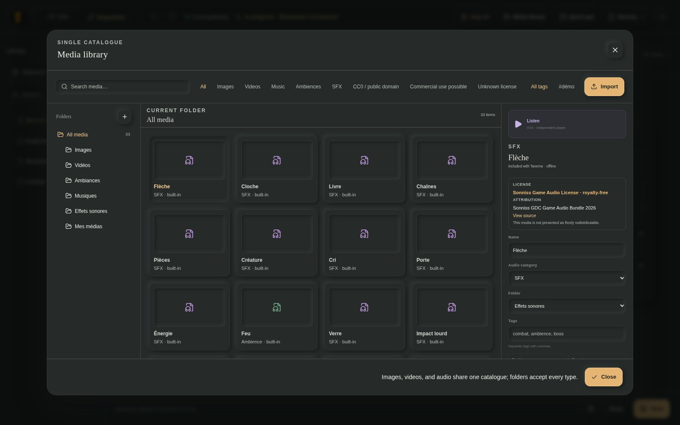Click the Search media input field
Viewport: 680px width, 425px height.
click(123, 87)
